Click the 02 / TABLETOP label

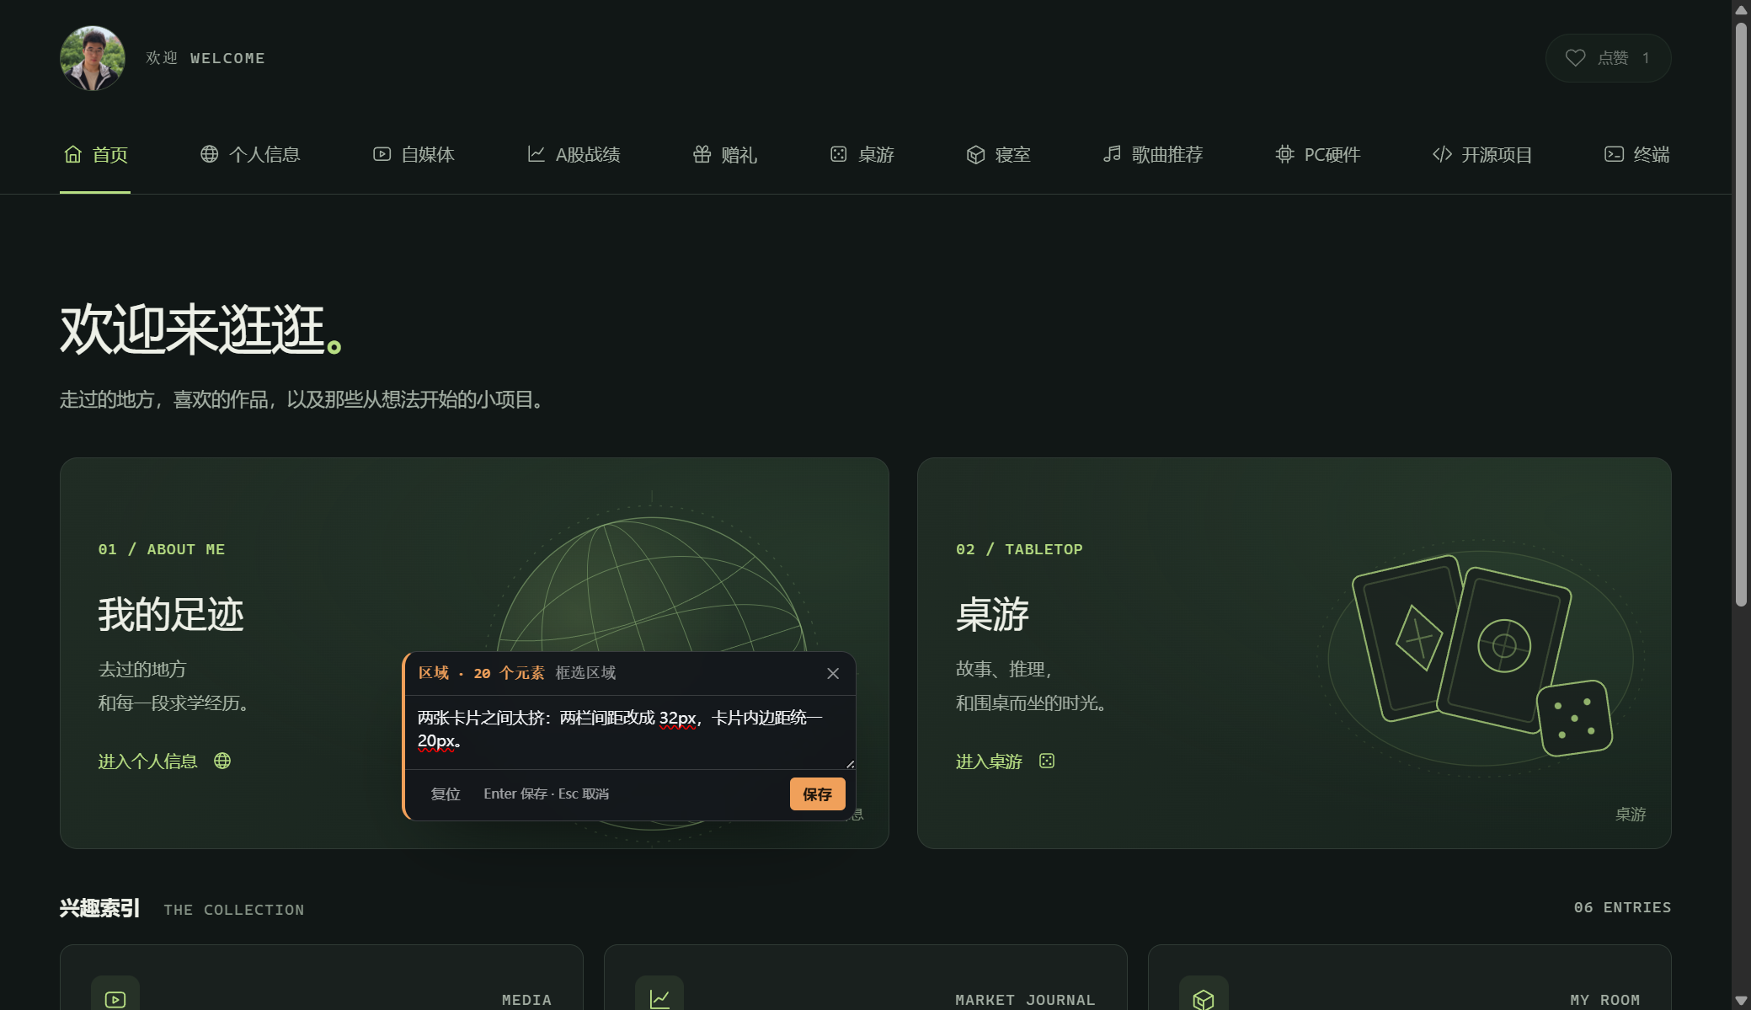click(x=1019, y=549)
